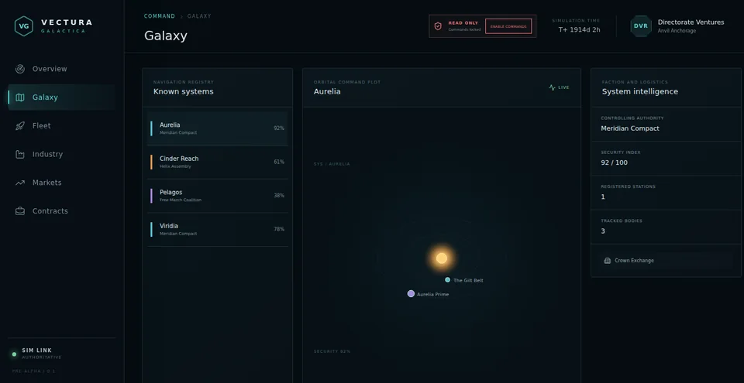Click the SYS / AURELIA plot label
The image size is (744, 383).
(x=332, y=164)
